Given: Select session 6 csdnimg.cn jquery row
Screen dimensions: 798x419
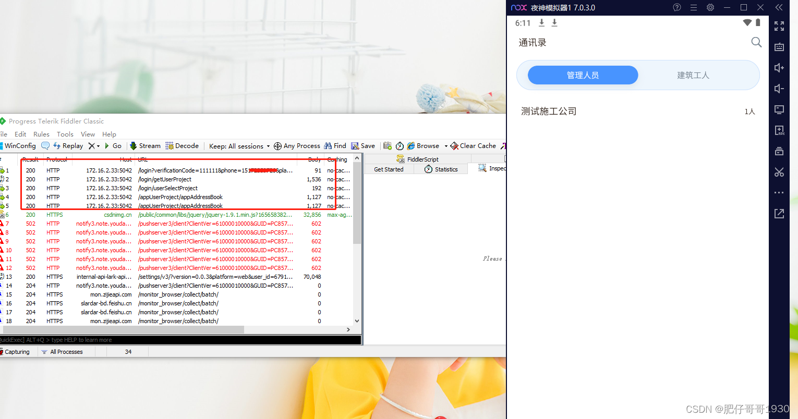Looking at the screenshot, I should coord(176,215).
